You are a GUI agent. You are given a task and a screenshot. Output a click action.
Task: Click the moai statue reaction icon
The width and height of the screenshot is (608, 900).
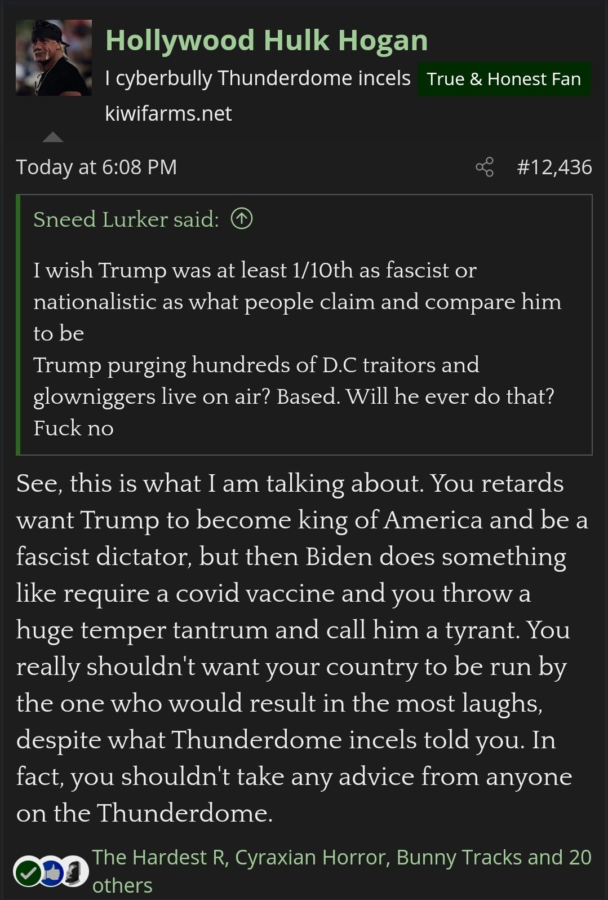[x=75, y=871]
